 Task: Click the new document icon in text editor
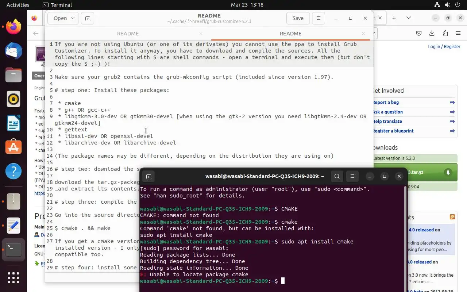click(88, 18)
